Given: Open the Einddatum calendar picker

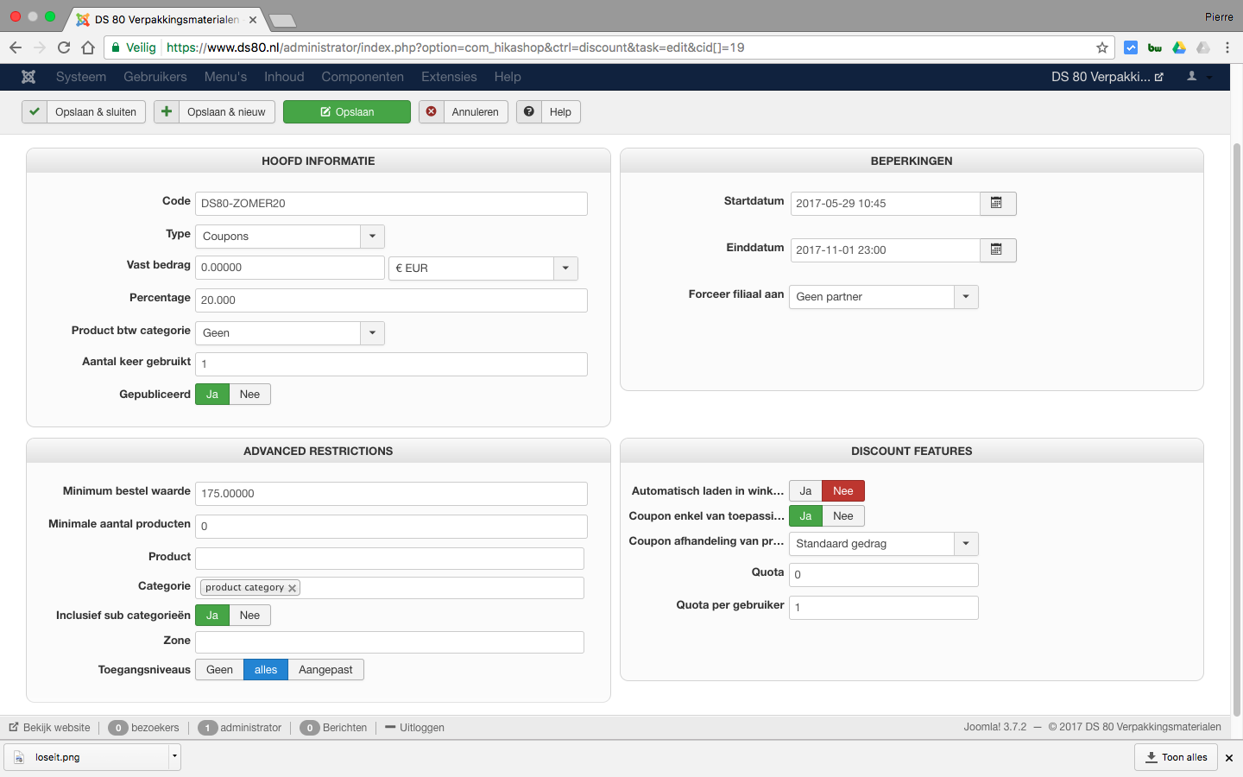Looking at the screenshot, I should point(997,250).
